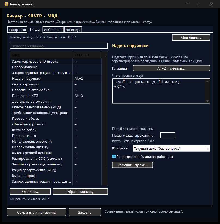This screenshot has width=220, height=224.
Task: Click the Закрыть button
Action: coord(85,212)
